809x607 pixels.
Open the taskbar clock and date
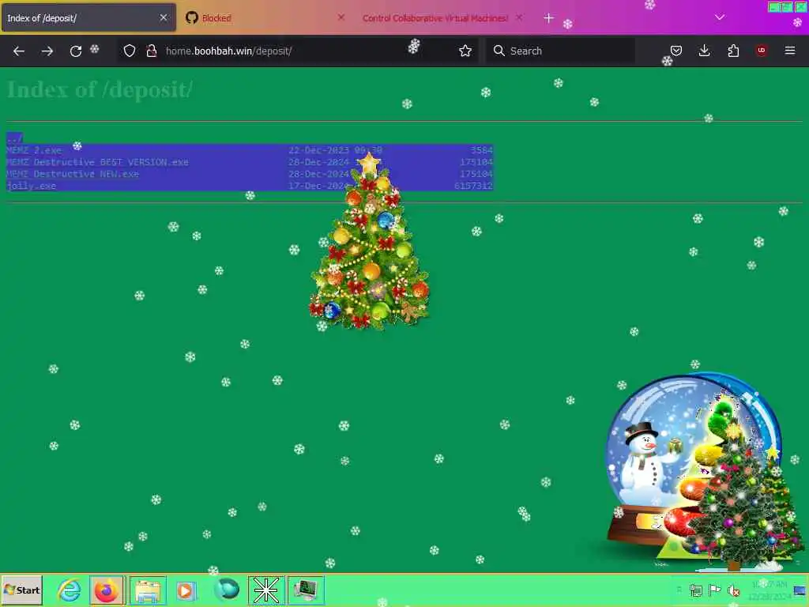pyautogui.click(x=769, y=590)
